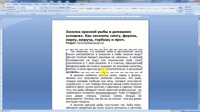Click the text highlight color icon
This screenshot has height=112, width=200.
pos(42,11)
